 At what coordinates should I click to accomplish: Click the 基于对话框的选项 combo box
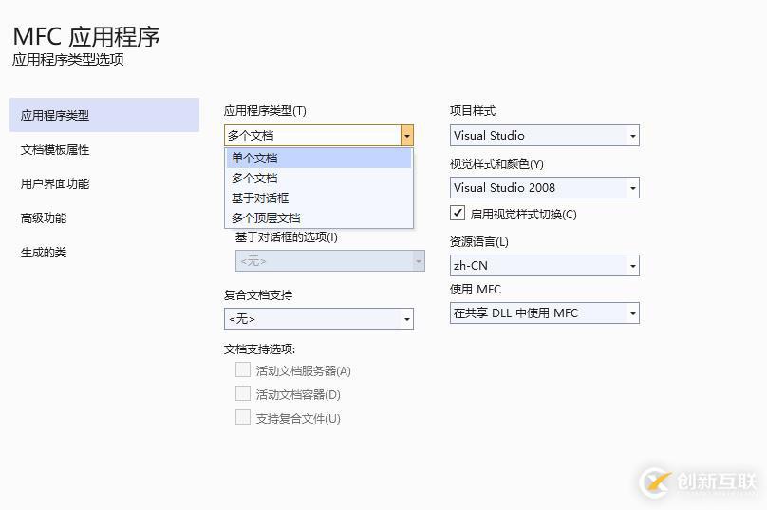[x=329, y=260]
